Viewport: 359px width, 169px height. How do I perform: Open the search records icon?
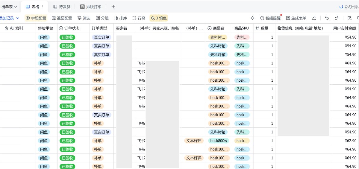pyautogui.click(x=349, y=18)
